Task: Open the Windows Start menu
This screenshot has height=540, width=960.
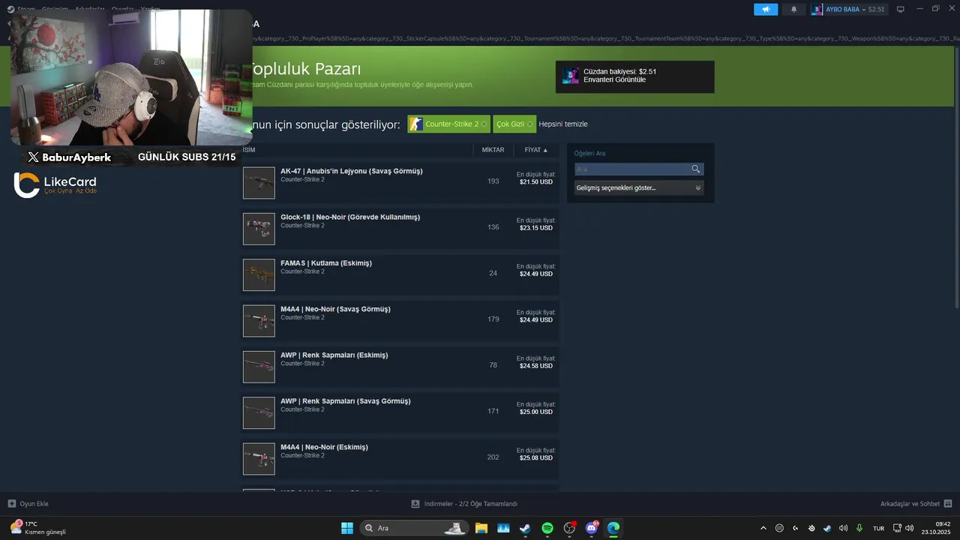Action: pos(347,528)
